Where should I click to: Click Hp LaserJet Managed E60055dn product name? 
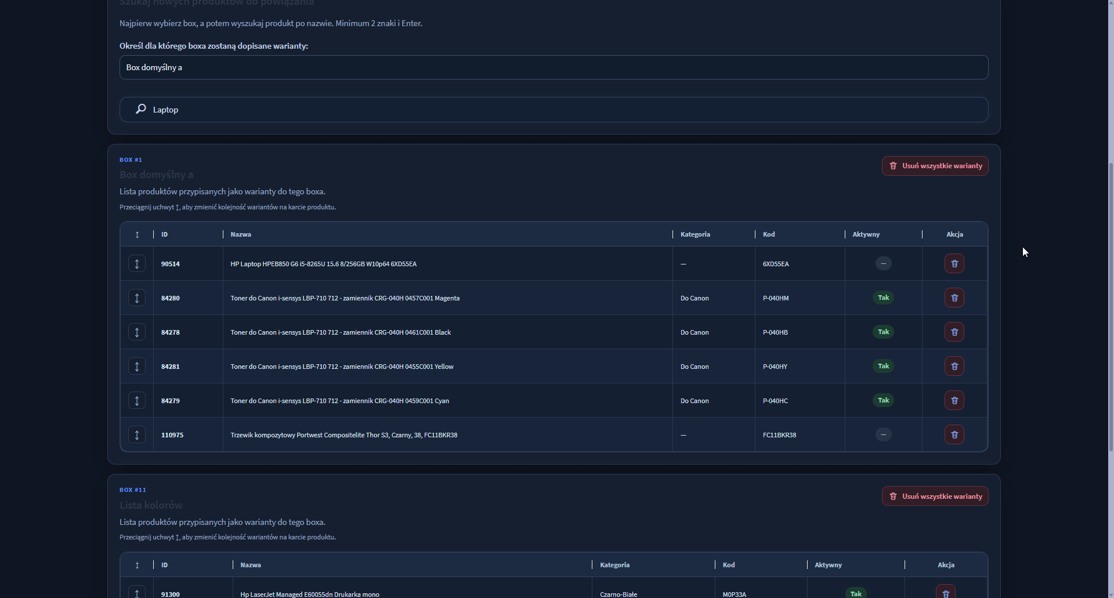310,594
